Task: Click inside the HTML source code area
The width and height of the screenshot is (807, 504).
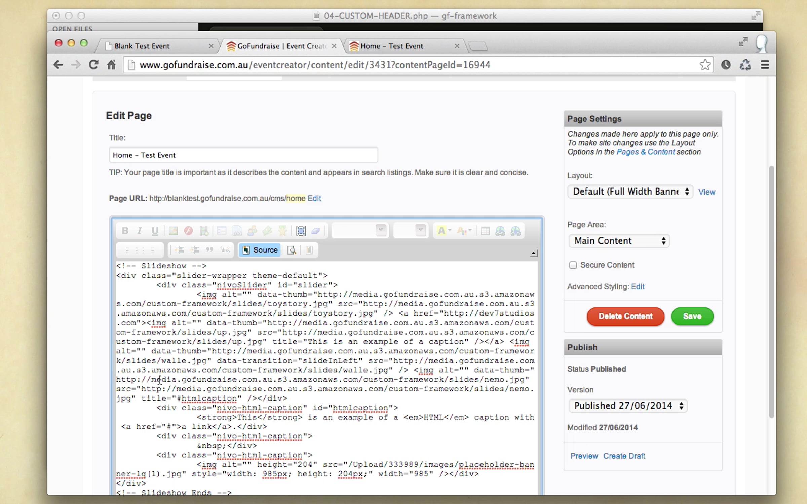Action: click(326, 378)
